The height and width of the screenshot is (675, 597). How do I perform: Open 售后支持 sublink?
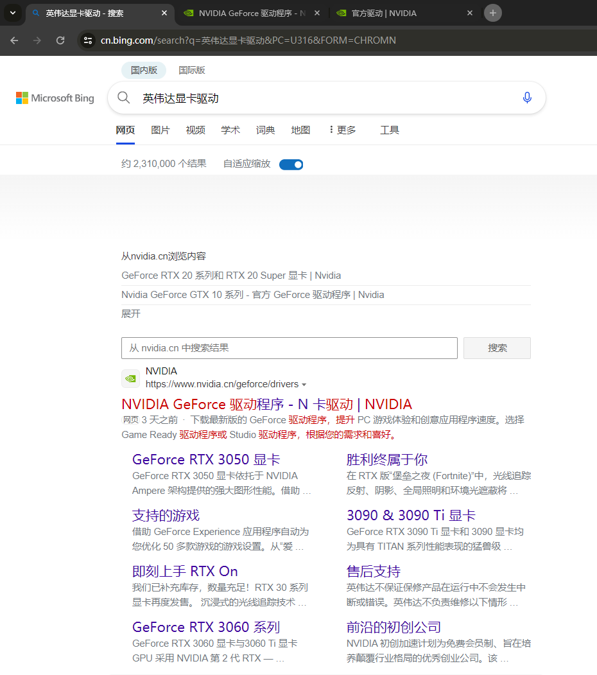click(x=374, y=571)
